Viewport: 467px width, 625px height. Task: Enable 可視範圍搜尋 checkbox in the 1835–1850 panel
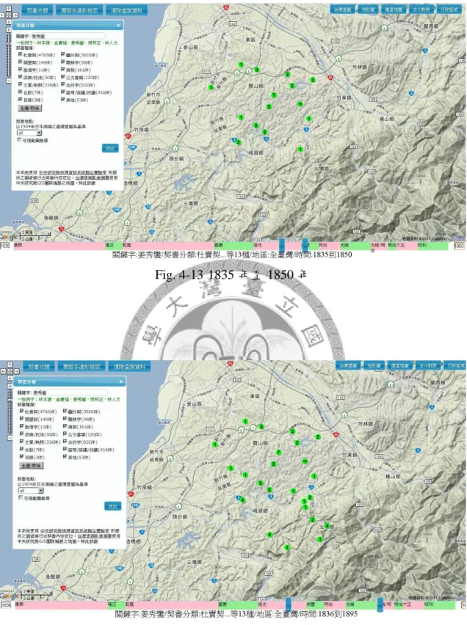click(19, 140)
